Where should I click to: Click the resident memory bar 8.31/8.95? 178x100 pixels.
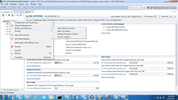(77, 76)
